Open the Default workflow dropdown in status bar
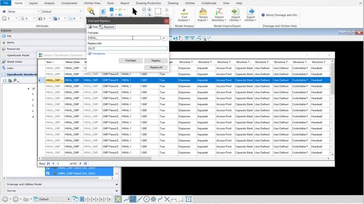The image size is (364, 204). coord(52,199)
